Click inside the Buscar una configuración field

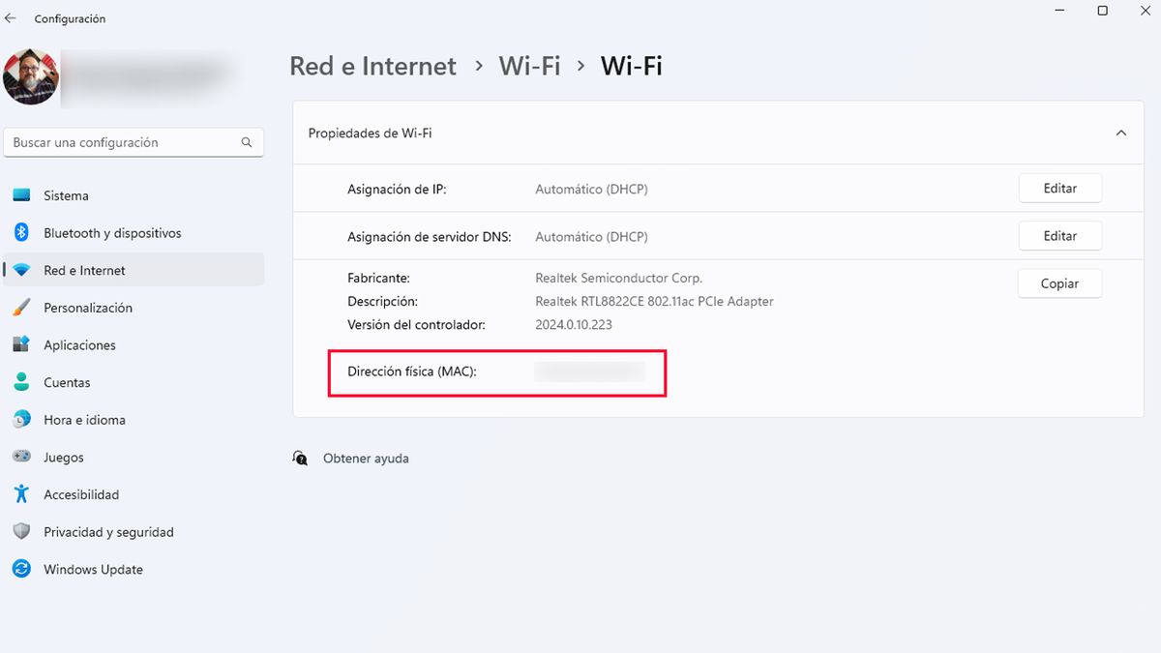tap(126, 141)
